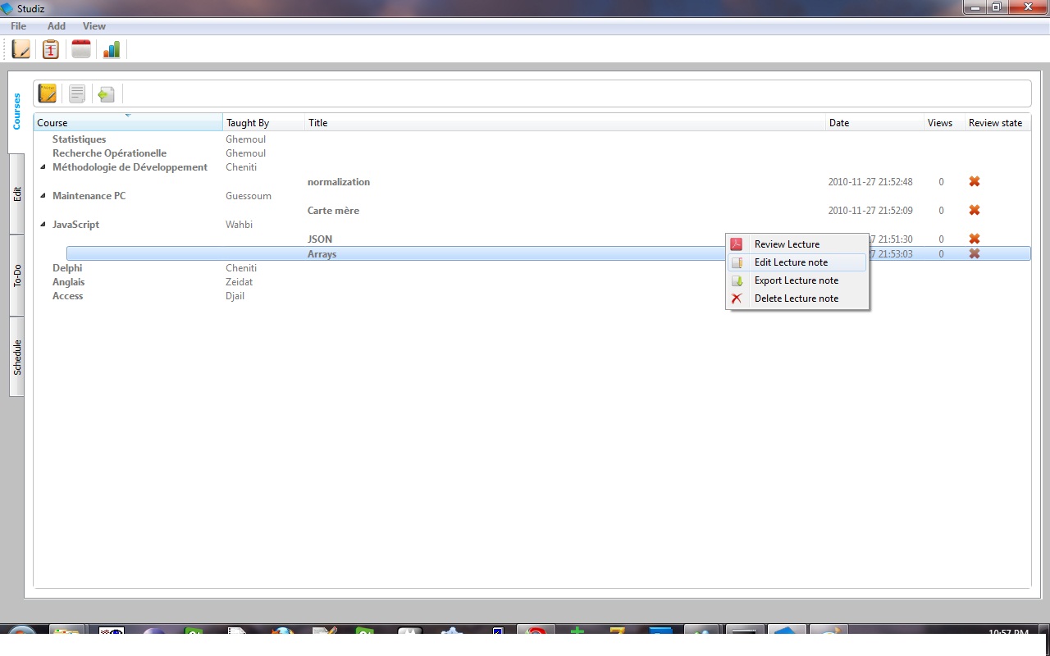Click teacher name Djail

(x=235, y=296)
